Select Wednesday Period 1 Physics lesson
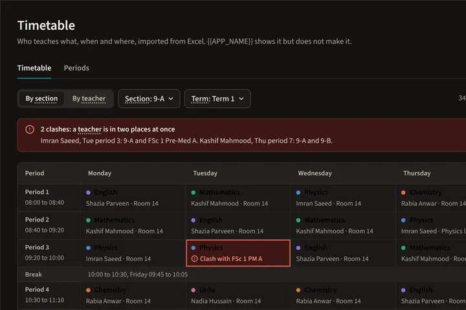Screen dimensions: 466x310 343,198
